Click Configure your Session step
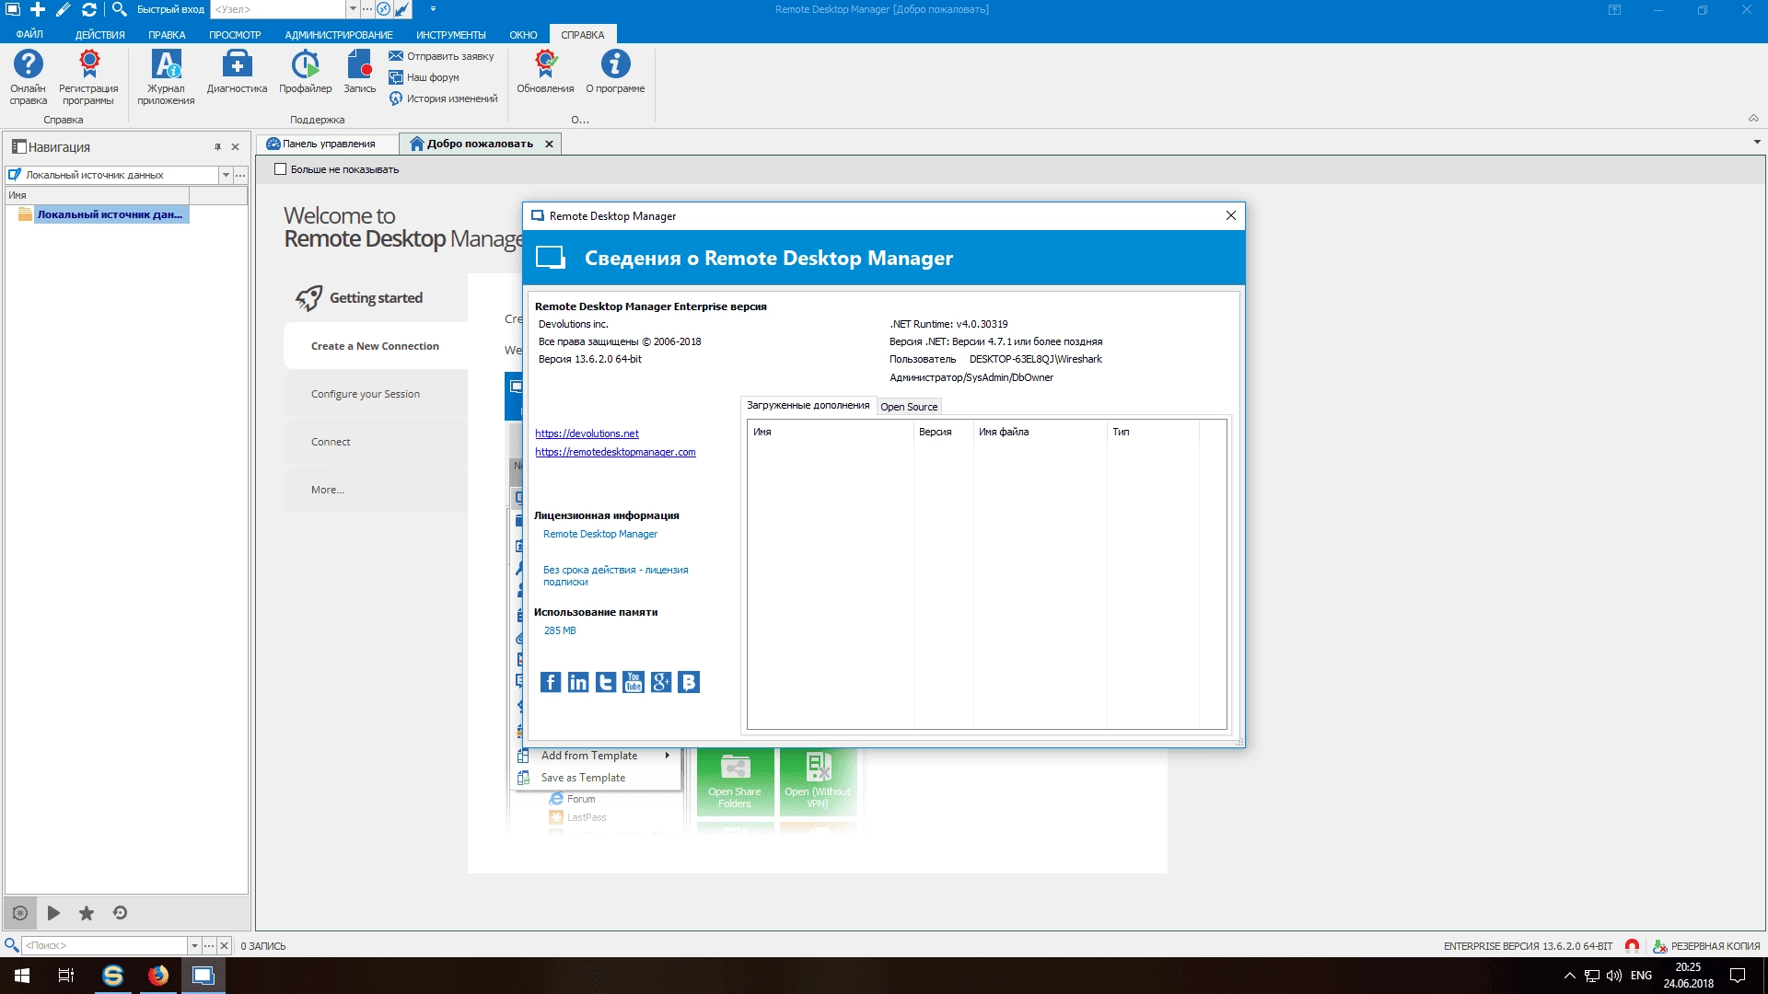This screenshot has height=994, width=1768. click(x=376, y=394)
